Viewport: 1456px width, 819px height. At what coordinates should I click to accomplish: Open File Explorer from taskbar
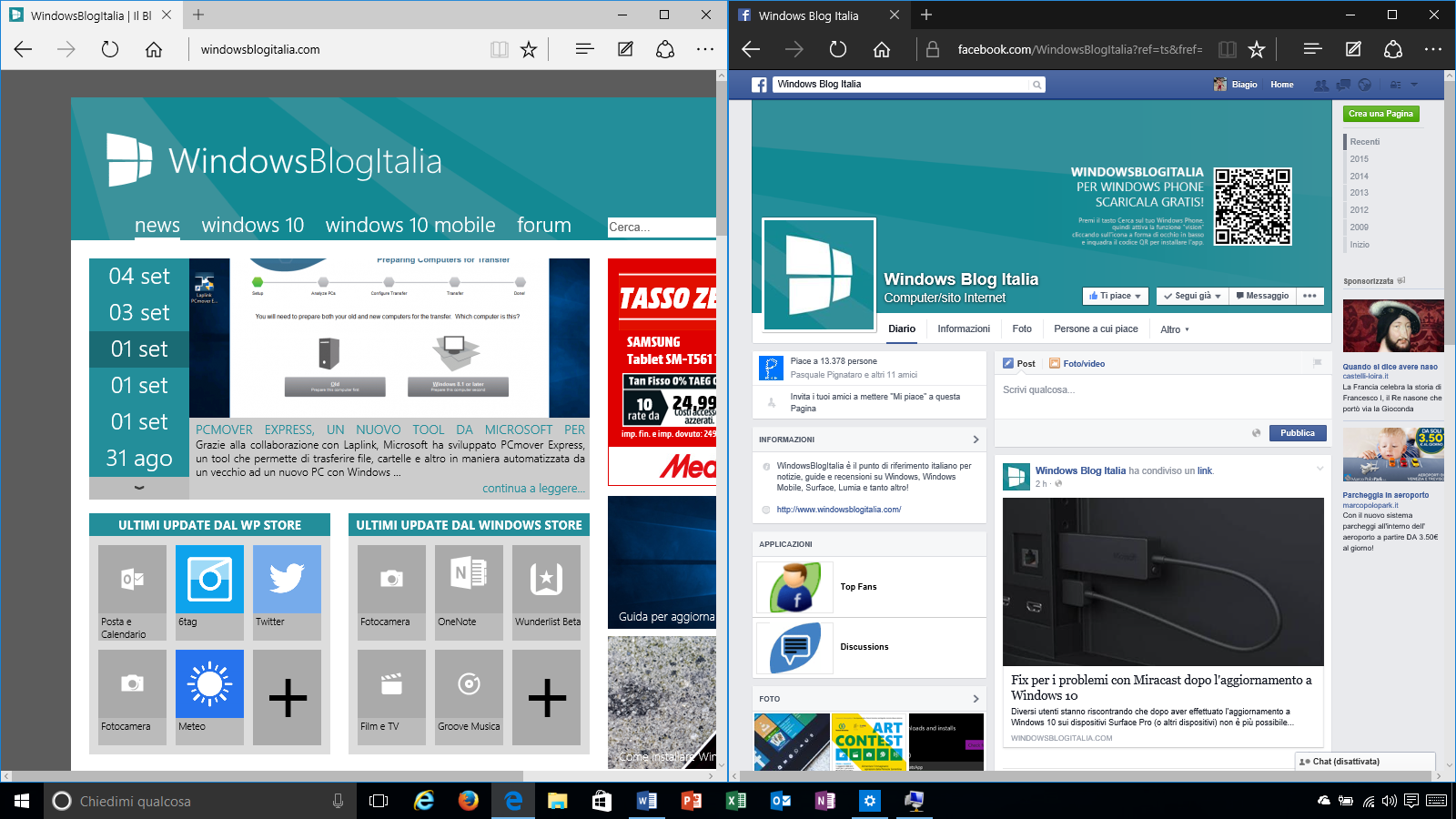coord(558,801)
